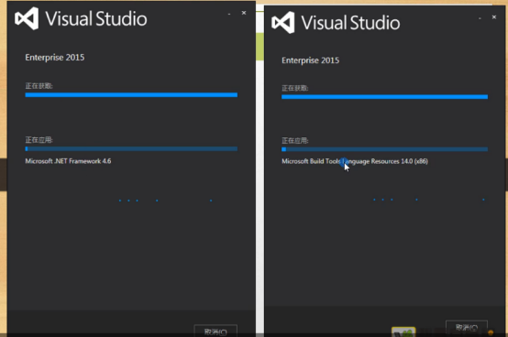Cancel the left installer with 取消(C)

click(x=215, y=332)
